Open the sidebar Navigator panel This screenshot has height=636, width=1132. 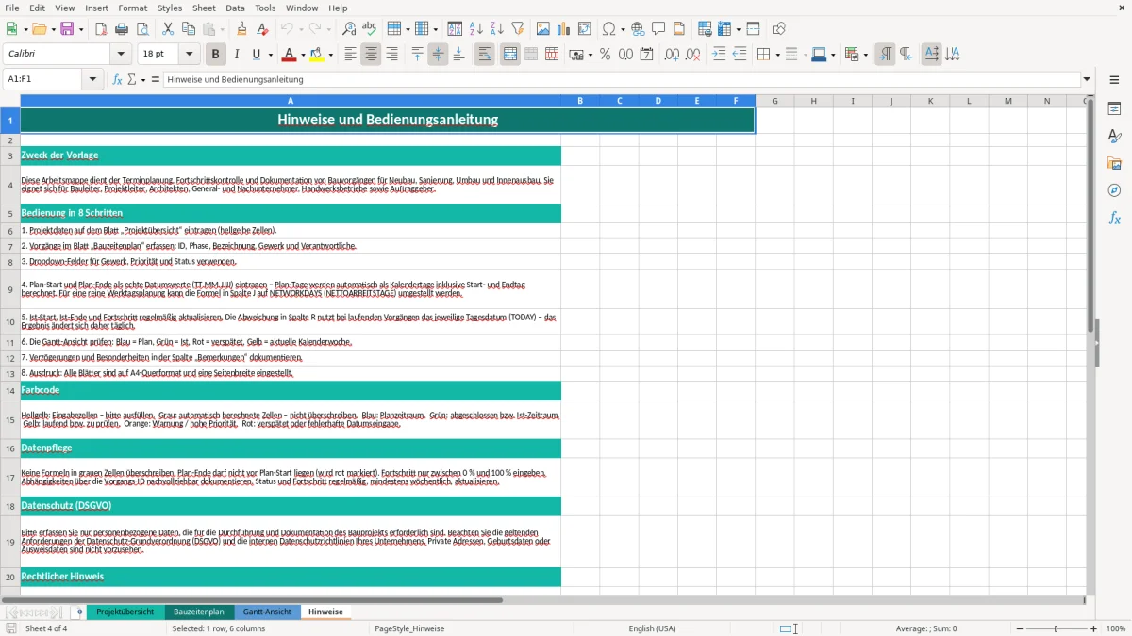[x=1114, y=190]
